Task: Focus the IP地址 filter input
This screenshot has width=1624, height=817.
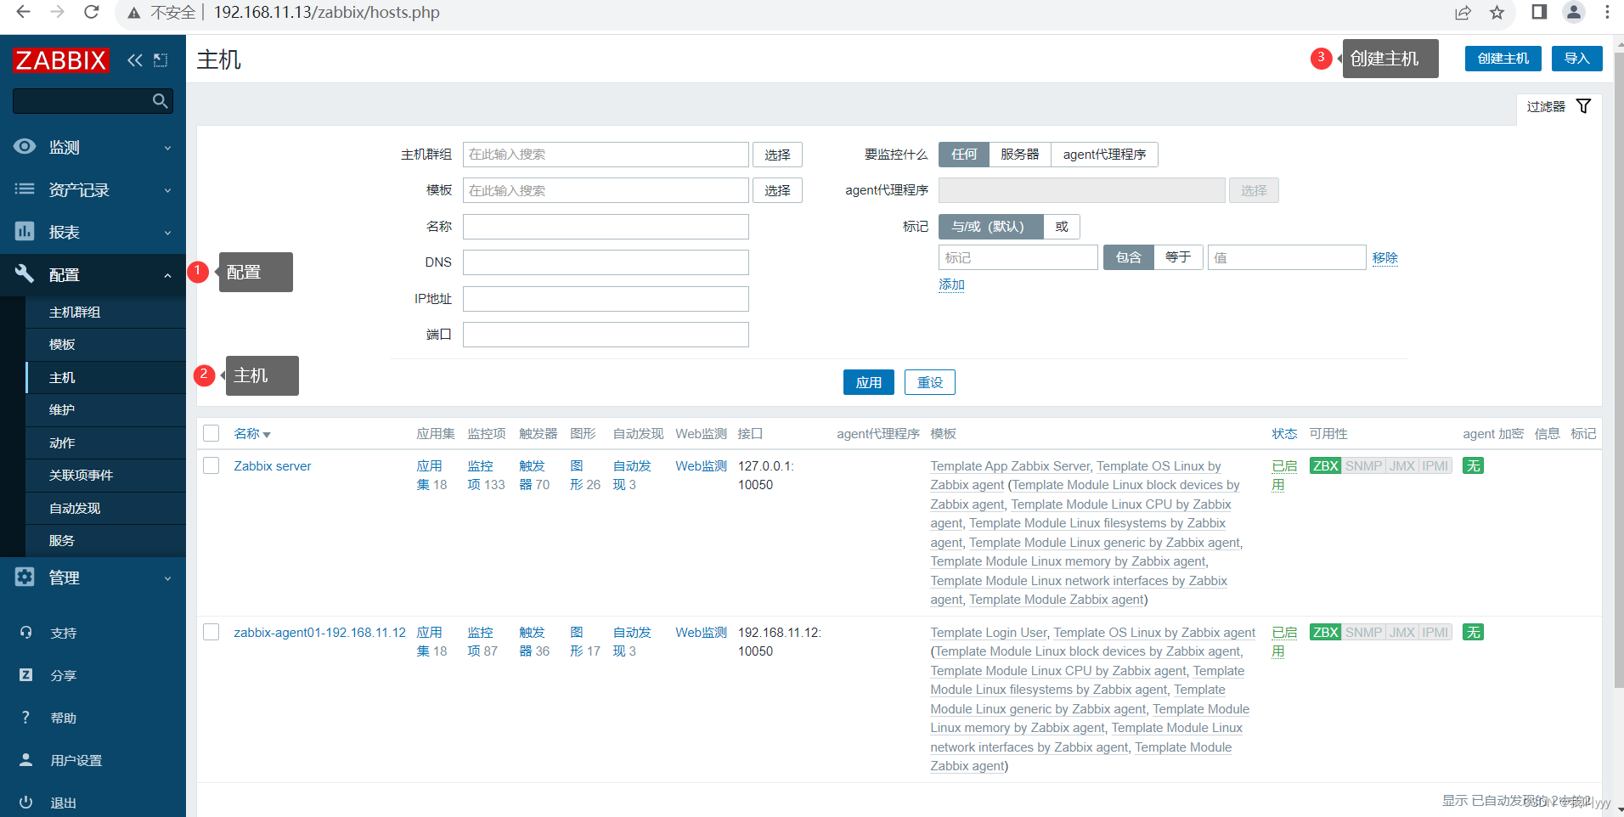Action: (x=606, y=299)
